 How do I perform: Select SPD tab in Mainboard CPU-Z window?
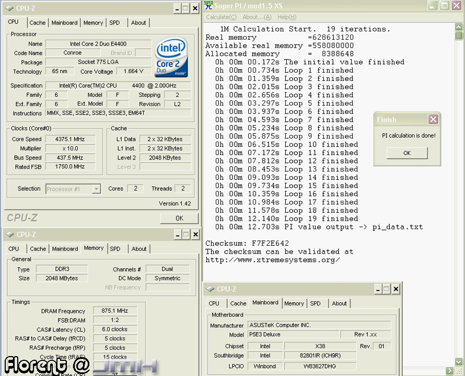[315, 303]
